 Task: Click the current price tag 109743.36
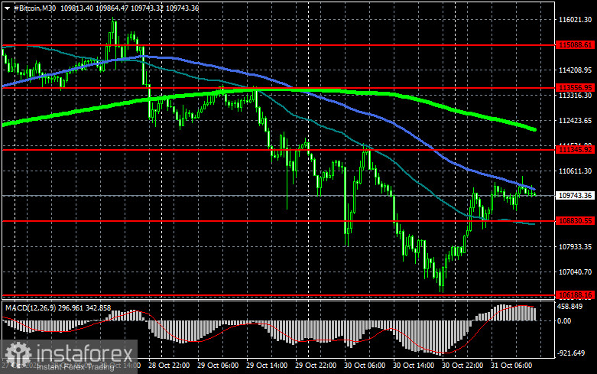coord(575,195)
